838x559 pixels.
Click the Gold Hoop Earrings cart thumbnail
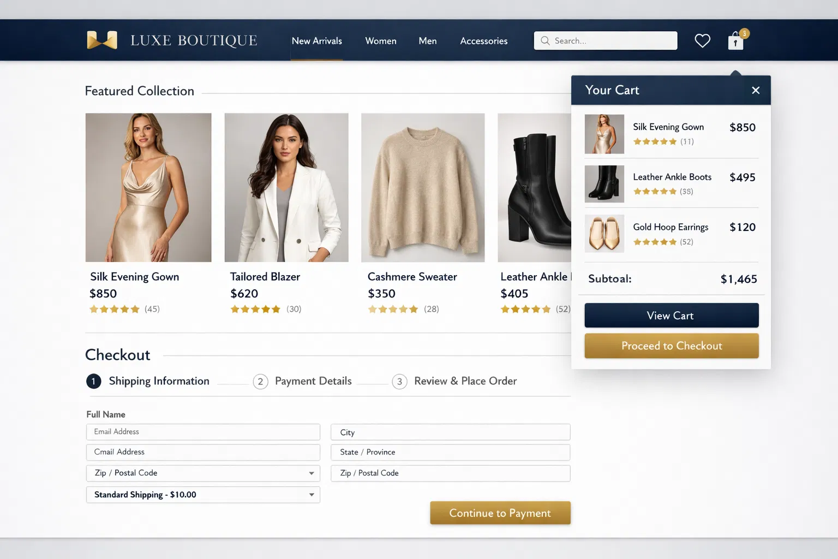(604, 234)
